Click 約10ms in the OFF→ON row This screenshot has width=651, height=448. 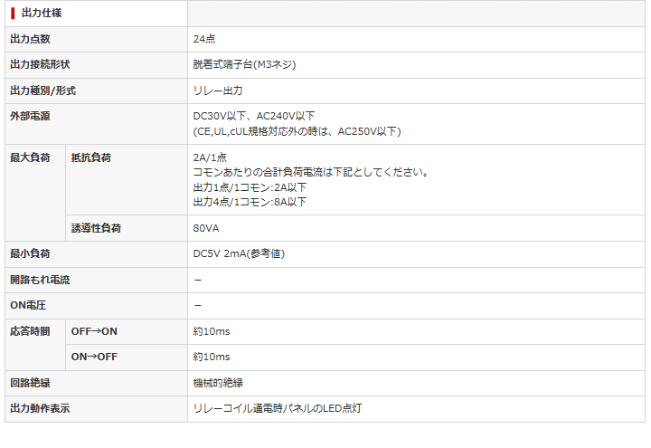tap(212, 331)
